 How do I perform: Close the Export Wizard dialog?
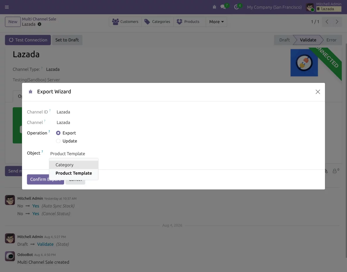coord(318,92)
